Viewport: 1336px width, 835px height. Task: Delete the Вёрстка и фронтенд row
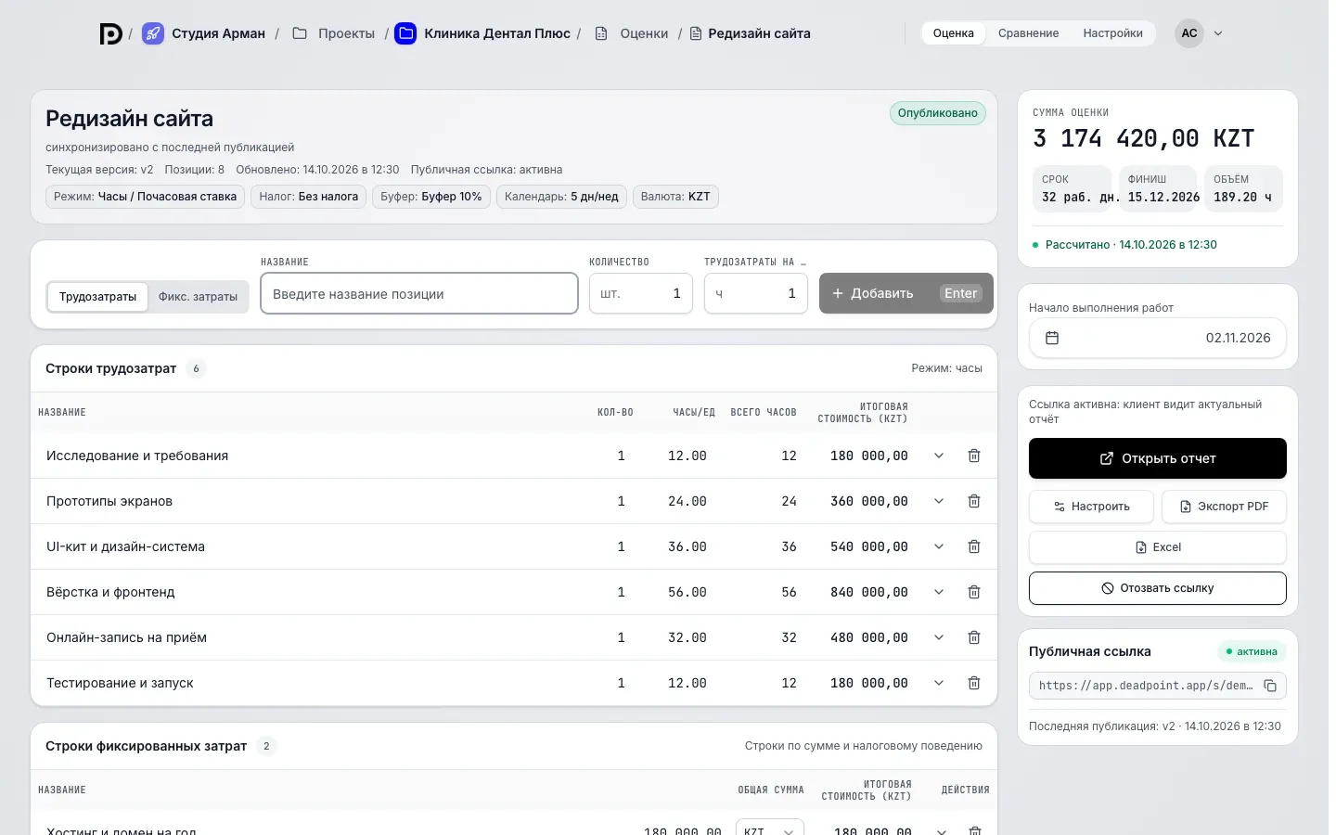click(x=974, y=592)
